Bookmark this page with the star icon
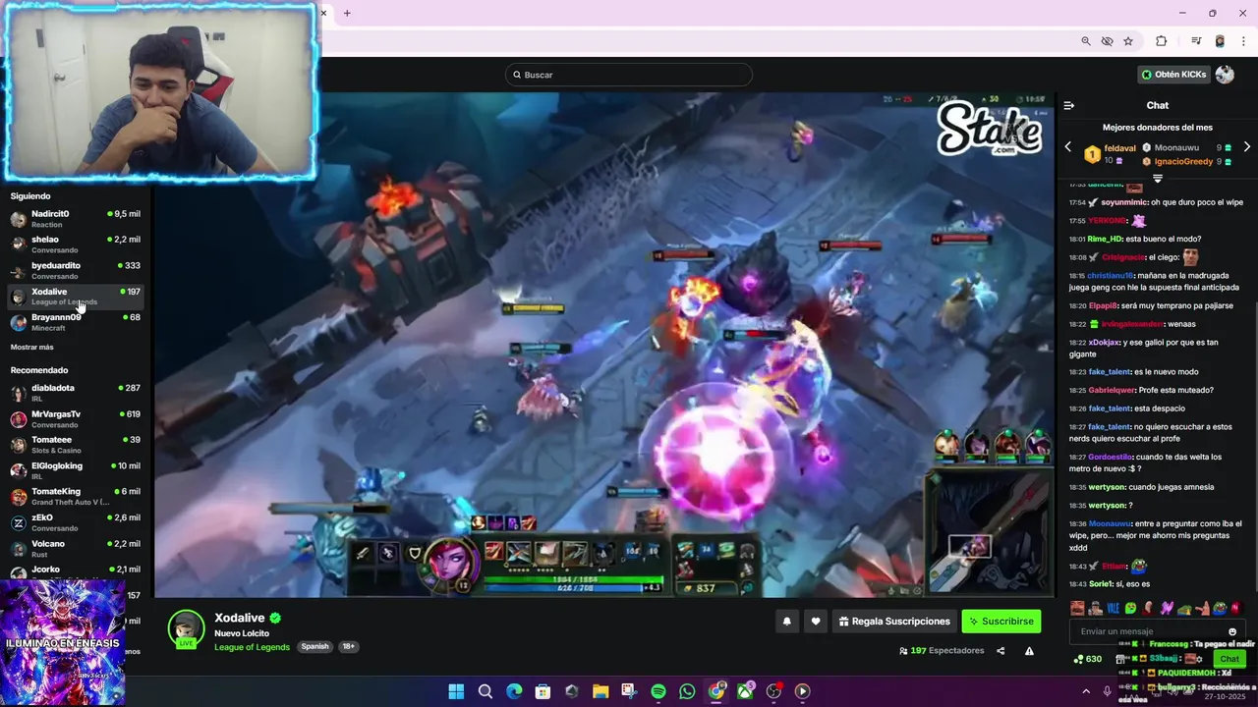This screenshot has height=707, width=1258. [1128, 41]
